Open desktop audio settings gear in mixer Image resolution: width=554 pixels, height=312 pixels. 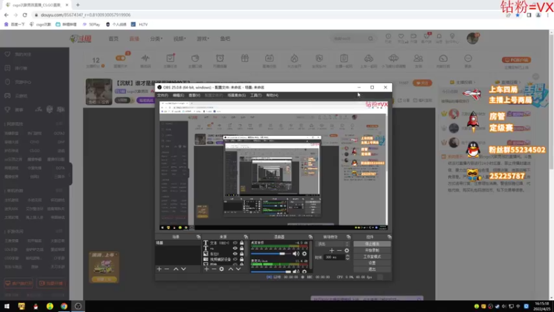304,254
